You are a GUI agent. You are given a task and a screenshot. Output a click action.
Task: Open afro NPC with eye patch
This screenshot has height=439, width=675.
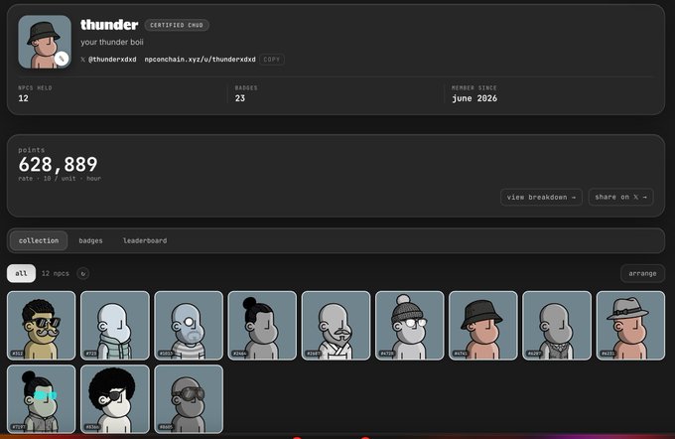tap(115, 399)
